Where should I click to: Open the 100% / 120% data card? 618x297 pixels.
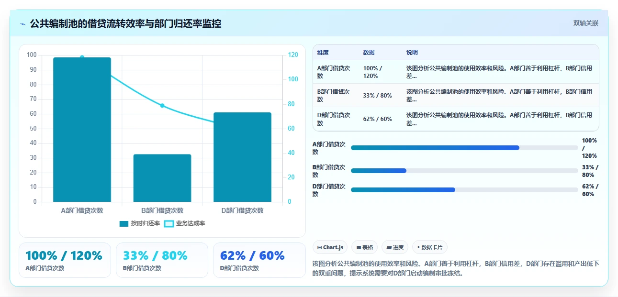(x=65, y=260)
